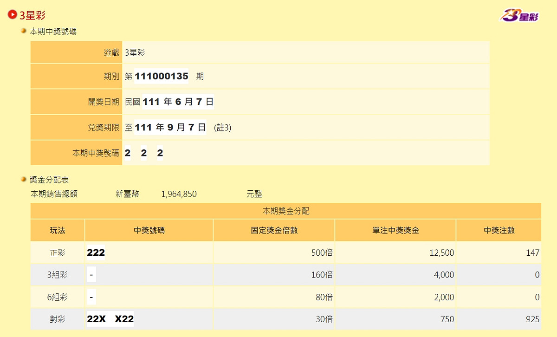Screen dimensions: 557x337
Task: Click the 4,000 prize amount
Action: tap(444, 275)
